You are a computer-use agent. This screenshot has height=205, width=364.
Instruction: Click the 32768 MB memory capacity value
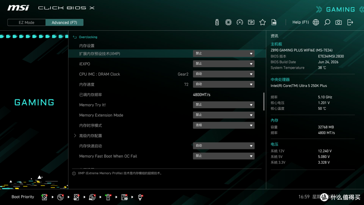[x=326, y=127]
